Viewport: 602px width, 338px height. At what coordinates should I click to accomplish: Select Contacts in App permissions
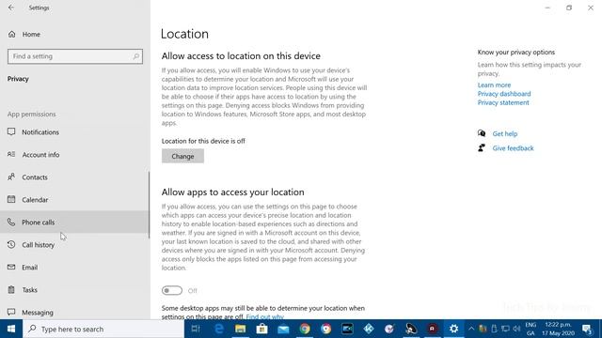pos(75,177)
